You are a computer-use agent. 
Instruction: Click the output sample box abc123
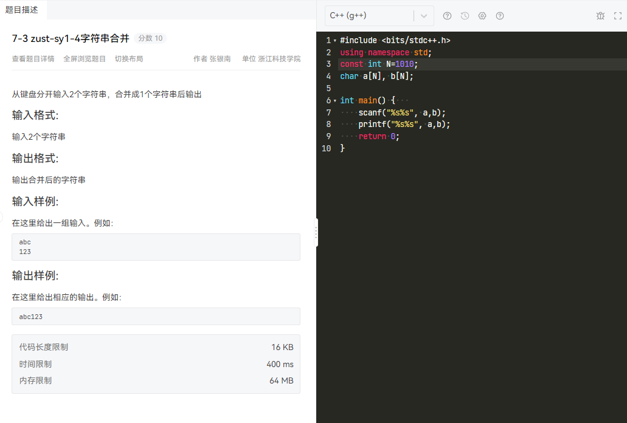156,317
